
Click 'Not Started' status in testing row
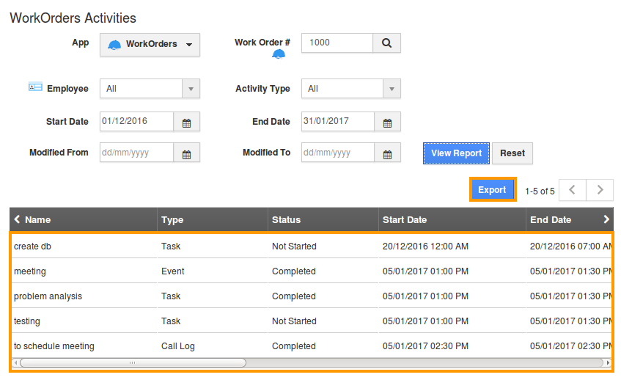click(294, 321)
